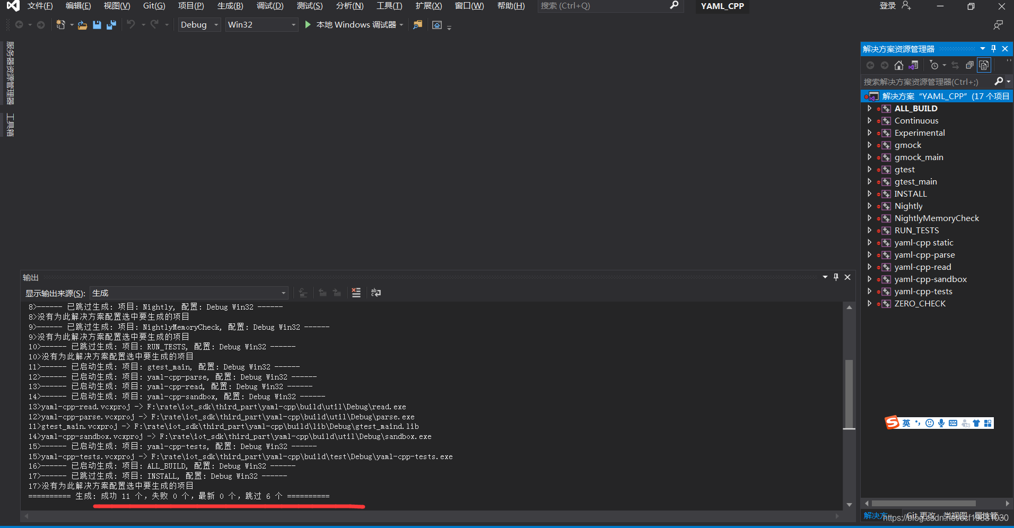Click the 搜索 (Ctrl+Q) search box
The width and height of the screenshot is (1014, 528).
click(x=610, y=6)
